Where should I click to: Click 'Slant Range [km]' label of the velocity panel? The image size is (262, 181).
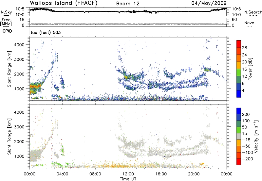point(9,136)
